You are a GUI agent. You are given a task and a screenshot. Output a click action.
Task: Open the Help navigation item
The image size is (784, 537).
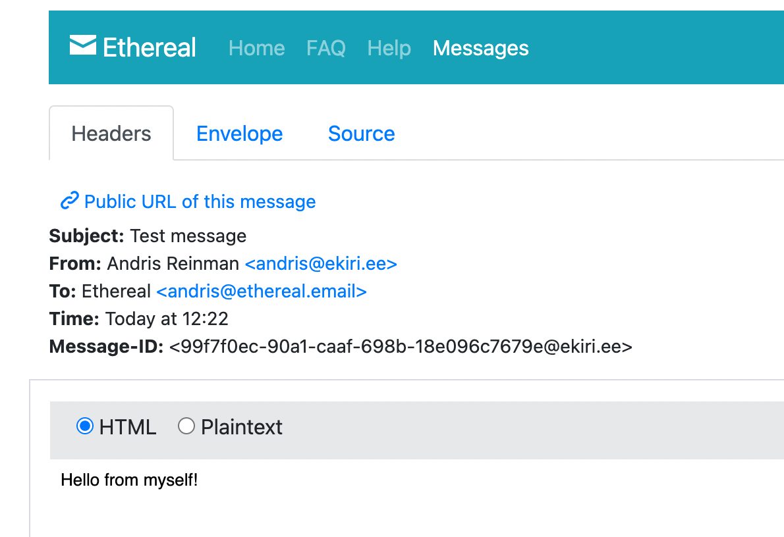click(389, 48)
